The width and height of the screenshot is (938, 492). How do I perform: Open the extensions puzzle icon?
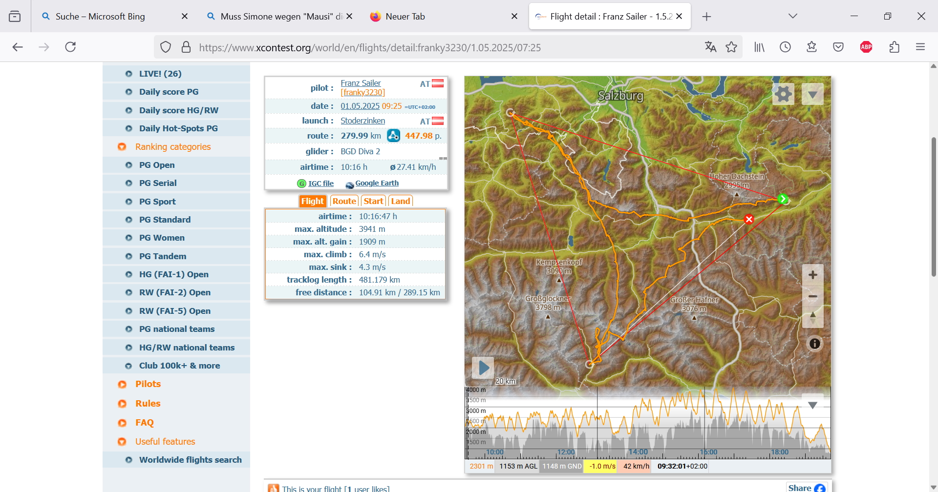tap(894, 47)
